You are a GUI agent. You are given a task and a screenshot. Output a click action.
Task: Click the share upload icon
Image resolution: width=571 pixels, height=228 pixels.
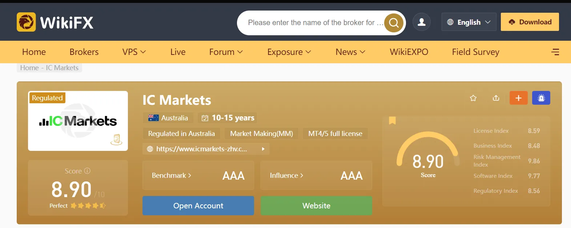point(496,98)
